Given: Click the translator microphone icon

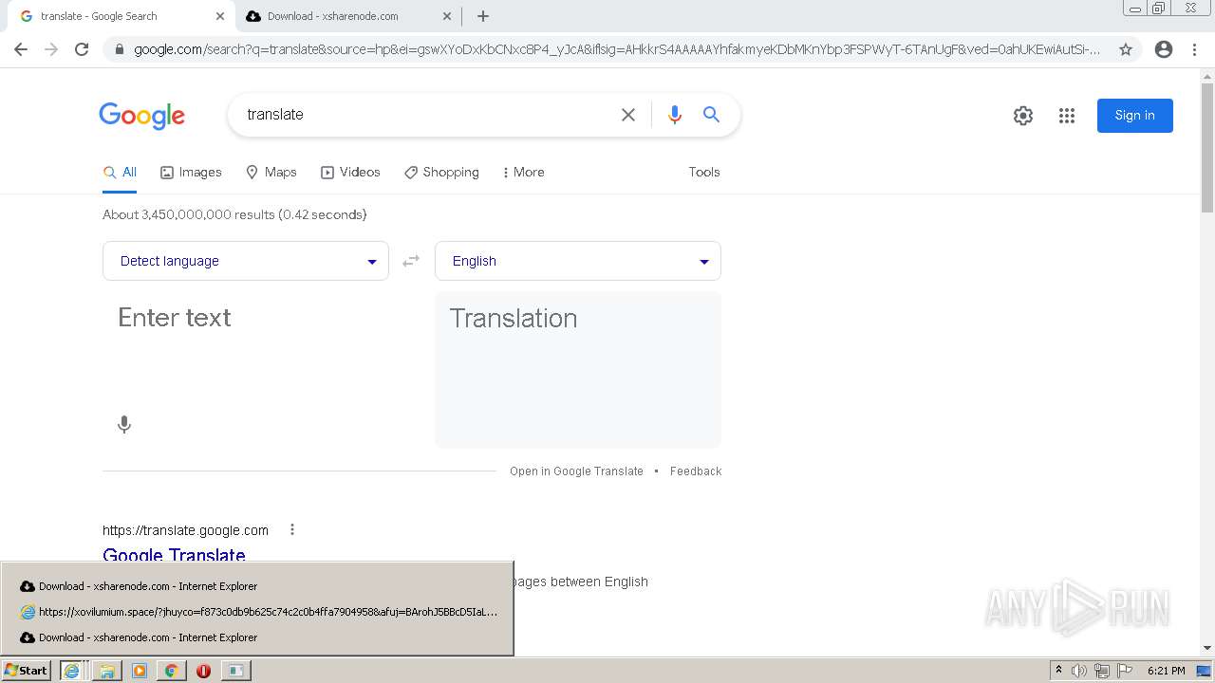Looking at the screenshot, I should pos(124,425).
